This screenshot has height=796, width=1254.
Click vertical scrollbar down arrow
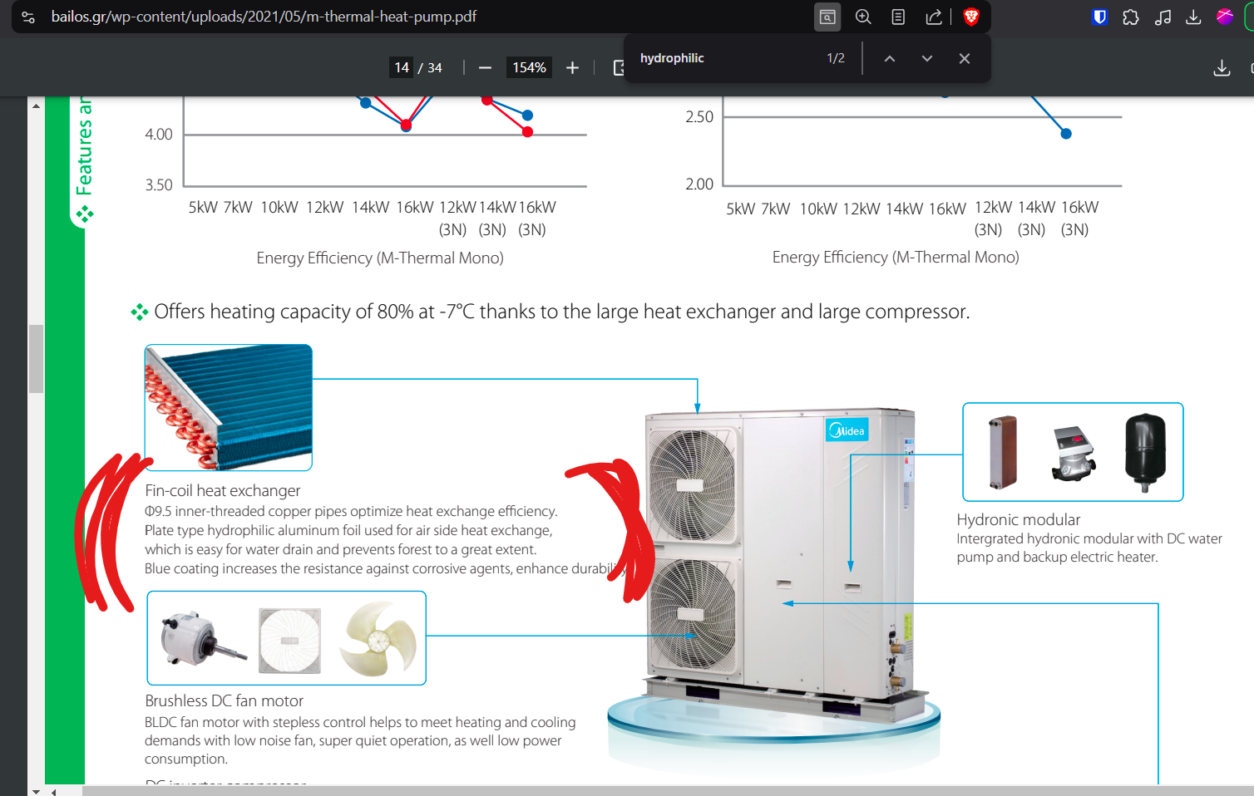(36, 790)
